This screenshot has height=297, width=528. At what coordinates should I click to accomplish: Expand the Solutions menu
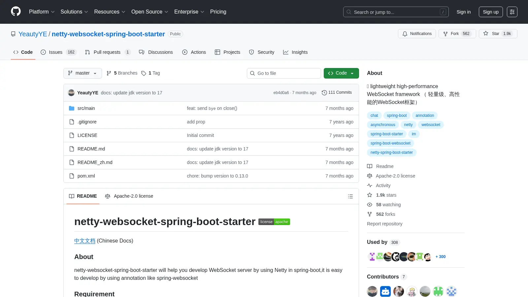[74, 12]
